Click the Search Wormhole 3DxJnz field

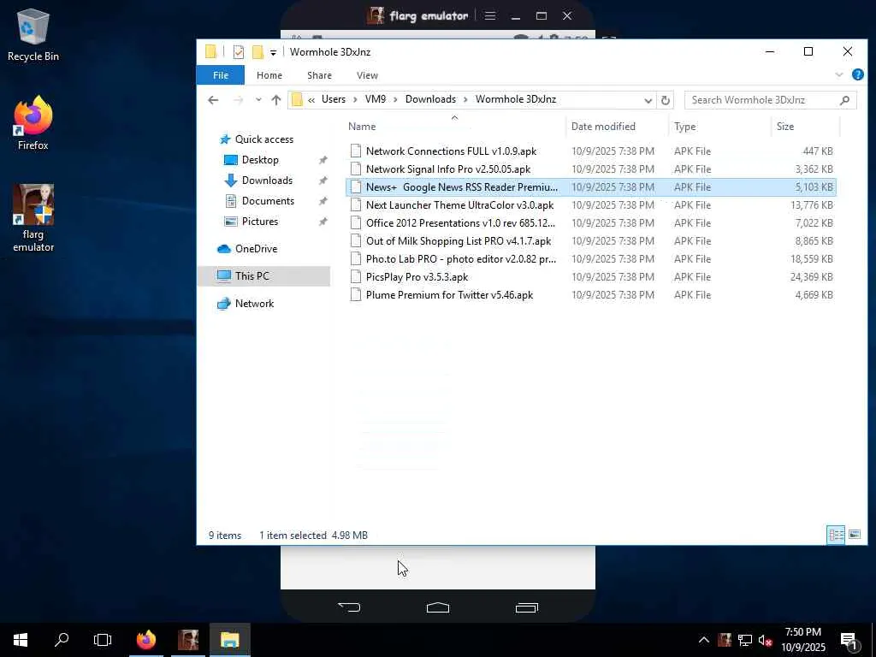pos(761,100)
